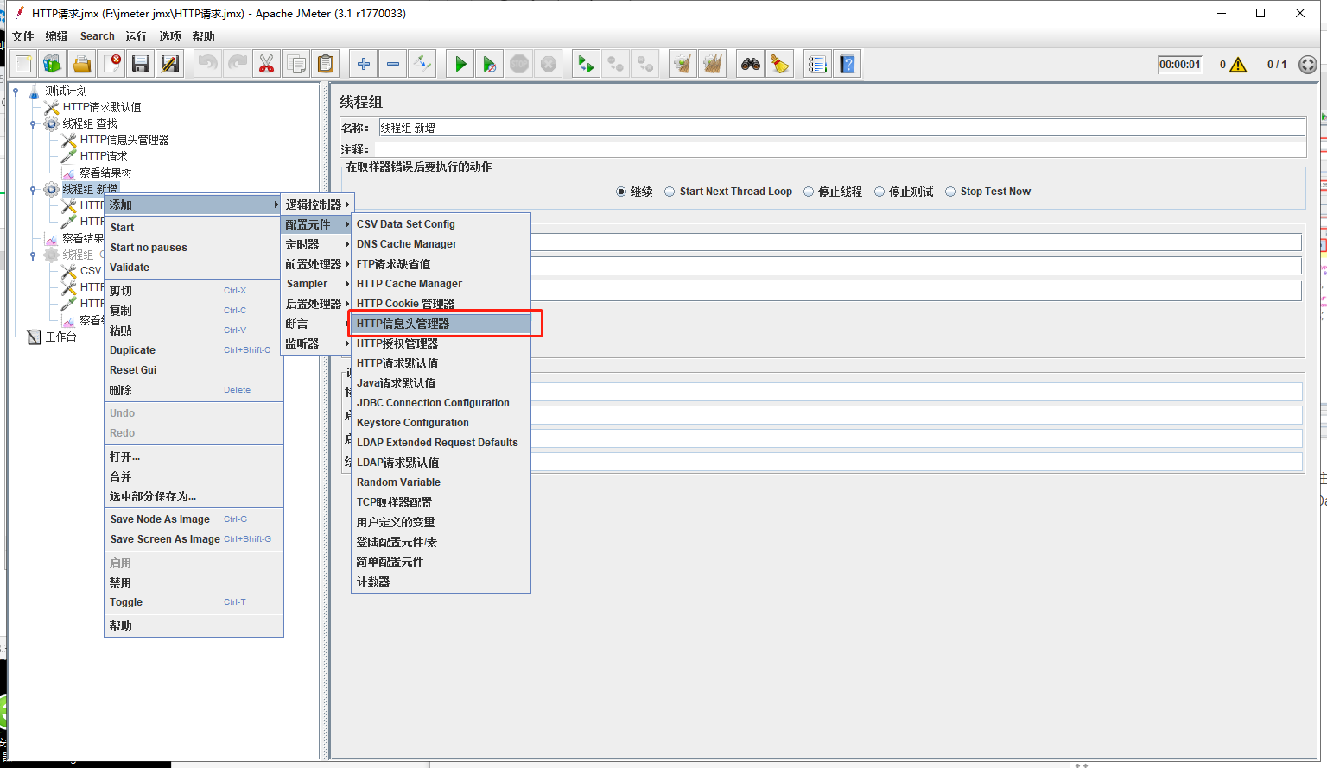Click the Cut scissors icon
Viewport: 1327px width, 768px height.
[x=266, y=64]
